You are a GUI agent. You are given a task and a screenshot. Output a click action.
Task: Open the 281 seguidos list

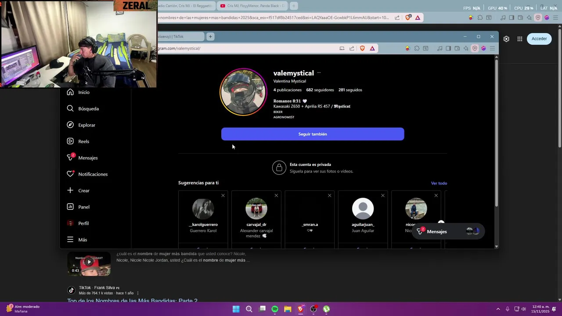coord(350,90)
